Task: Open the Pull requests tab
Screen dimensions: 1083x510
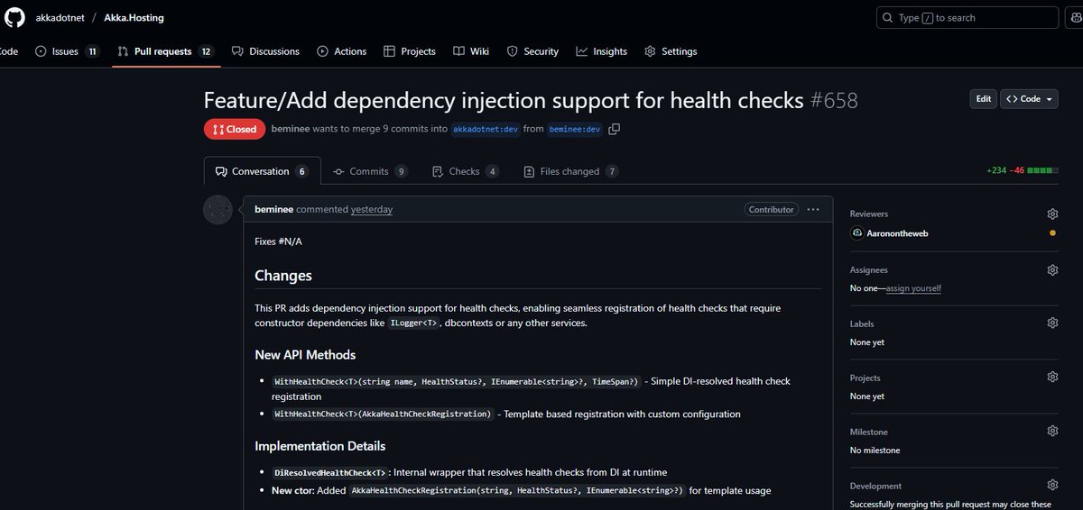Action: coord(165,51)
